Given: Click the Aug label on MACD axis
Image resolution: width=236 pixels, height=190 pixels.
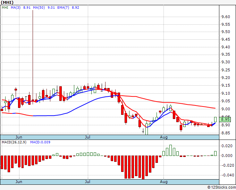Looking at the screenshot, I should tap(163, 182).
